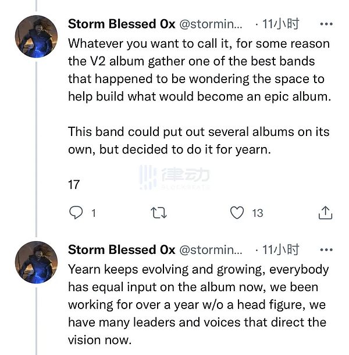Open the more options menu on the first tweet
The height and width of the screenshot is (355, 349).
click(x=327, y=24)
